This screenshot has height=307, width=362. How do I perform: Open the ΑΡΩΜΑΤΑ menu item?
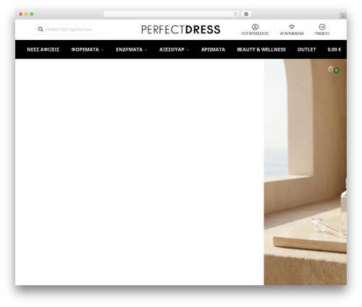[213, 49]
